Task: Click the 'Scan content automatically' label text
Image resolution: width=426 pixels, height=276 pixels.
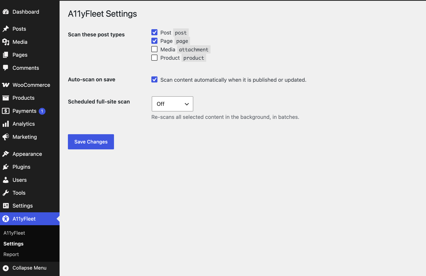Action: [x=233, y=80]
